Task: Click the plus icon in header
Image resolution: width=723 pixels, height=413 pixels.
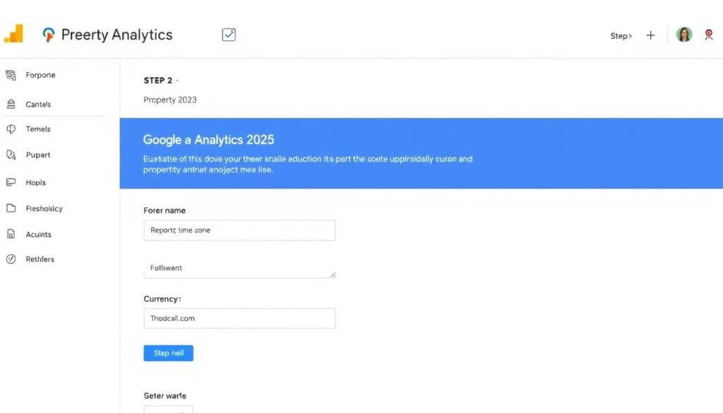Action: pyautogui.click(x=650, y=35)
